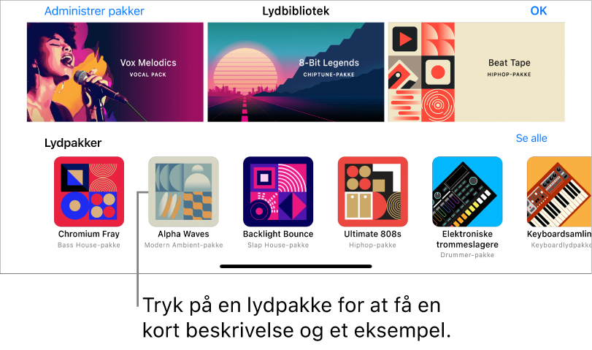Open the Vox Melodics vocal pack banner
The width and height of the screenshot is (592, 350).
tap(115, 72)
